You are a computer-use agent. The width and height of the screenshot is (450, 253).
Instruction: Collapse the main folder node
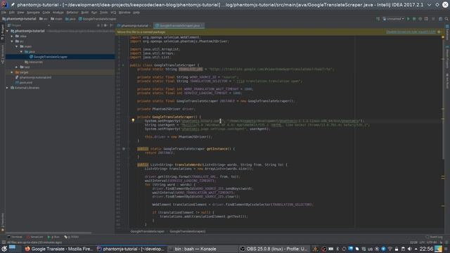[x=17, y=46]
